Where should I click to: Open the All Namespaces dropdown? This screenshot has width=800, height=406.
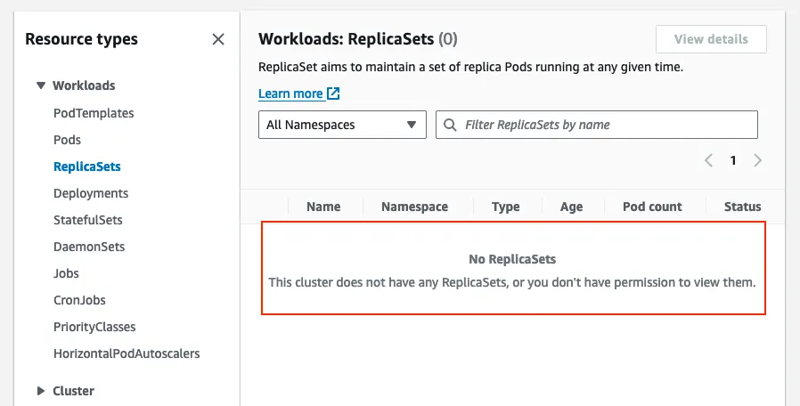pos(342,125)
